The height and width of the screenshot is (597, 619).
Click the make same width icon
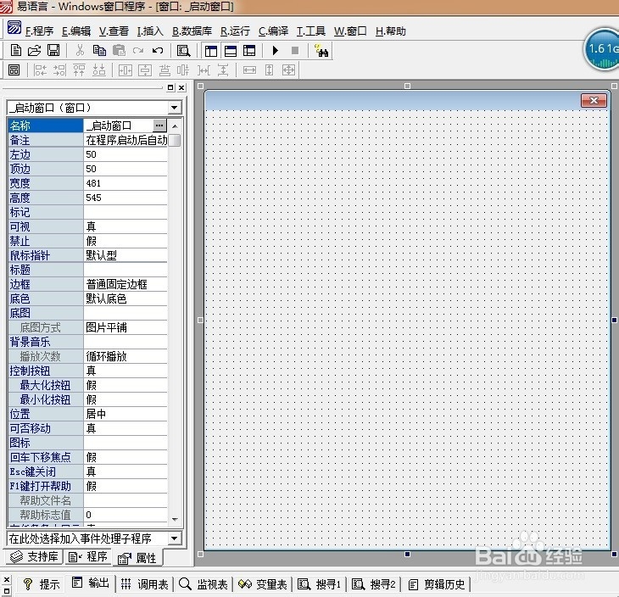click(x=249, y=70)
